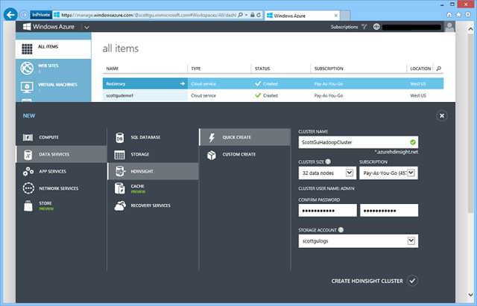Click the Windows Azure logo
This screenshot has height=306, width=477.
pyautogui.click(x=48, y=27)
